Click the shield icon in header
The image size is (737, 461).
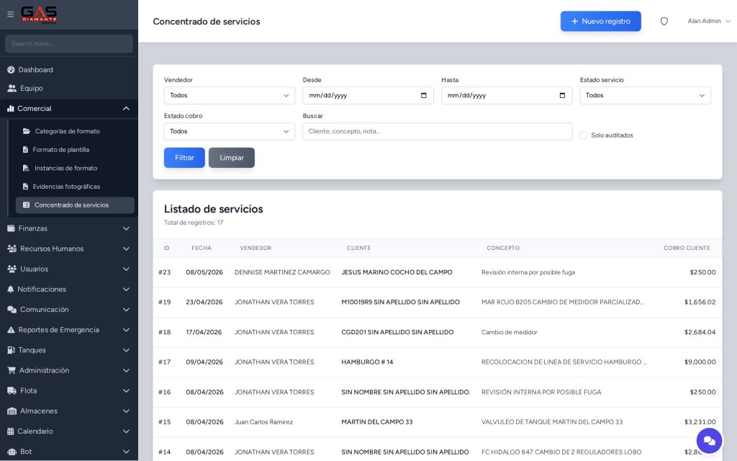coord(664,21)
